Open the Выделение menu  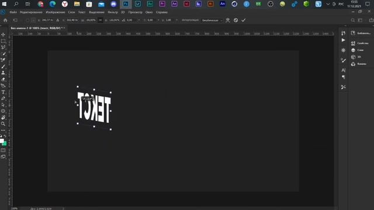point(96,12)
